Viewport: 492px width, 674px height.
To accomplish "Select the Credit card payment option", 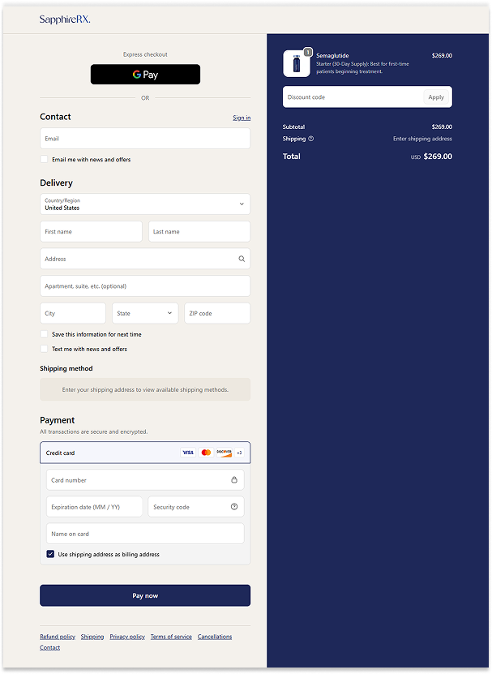I will click(145, 453).
